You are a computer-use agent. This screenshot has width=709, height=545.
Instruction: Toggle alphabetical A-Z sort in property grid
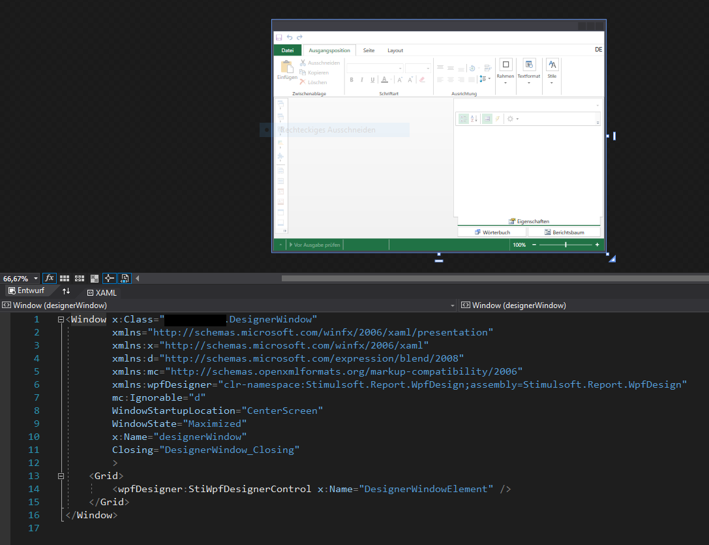pyautogui.click(x=474, y=119)
